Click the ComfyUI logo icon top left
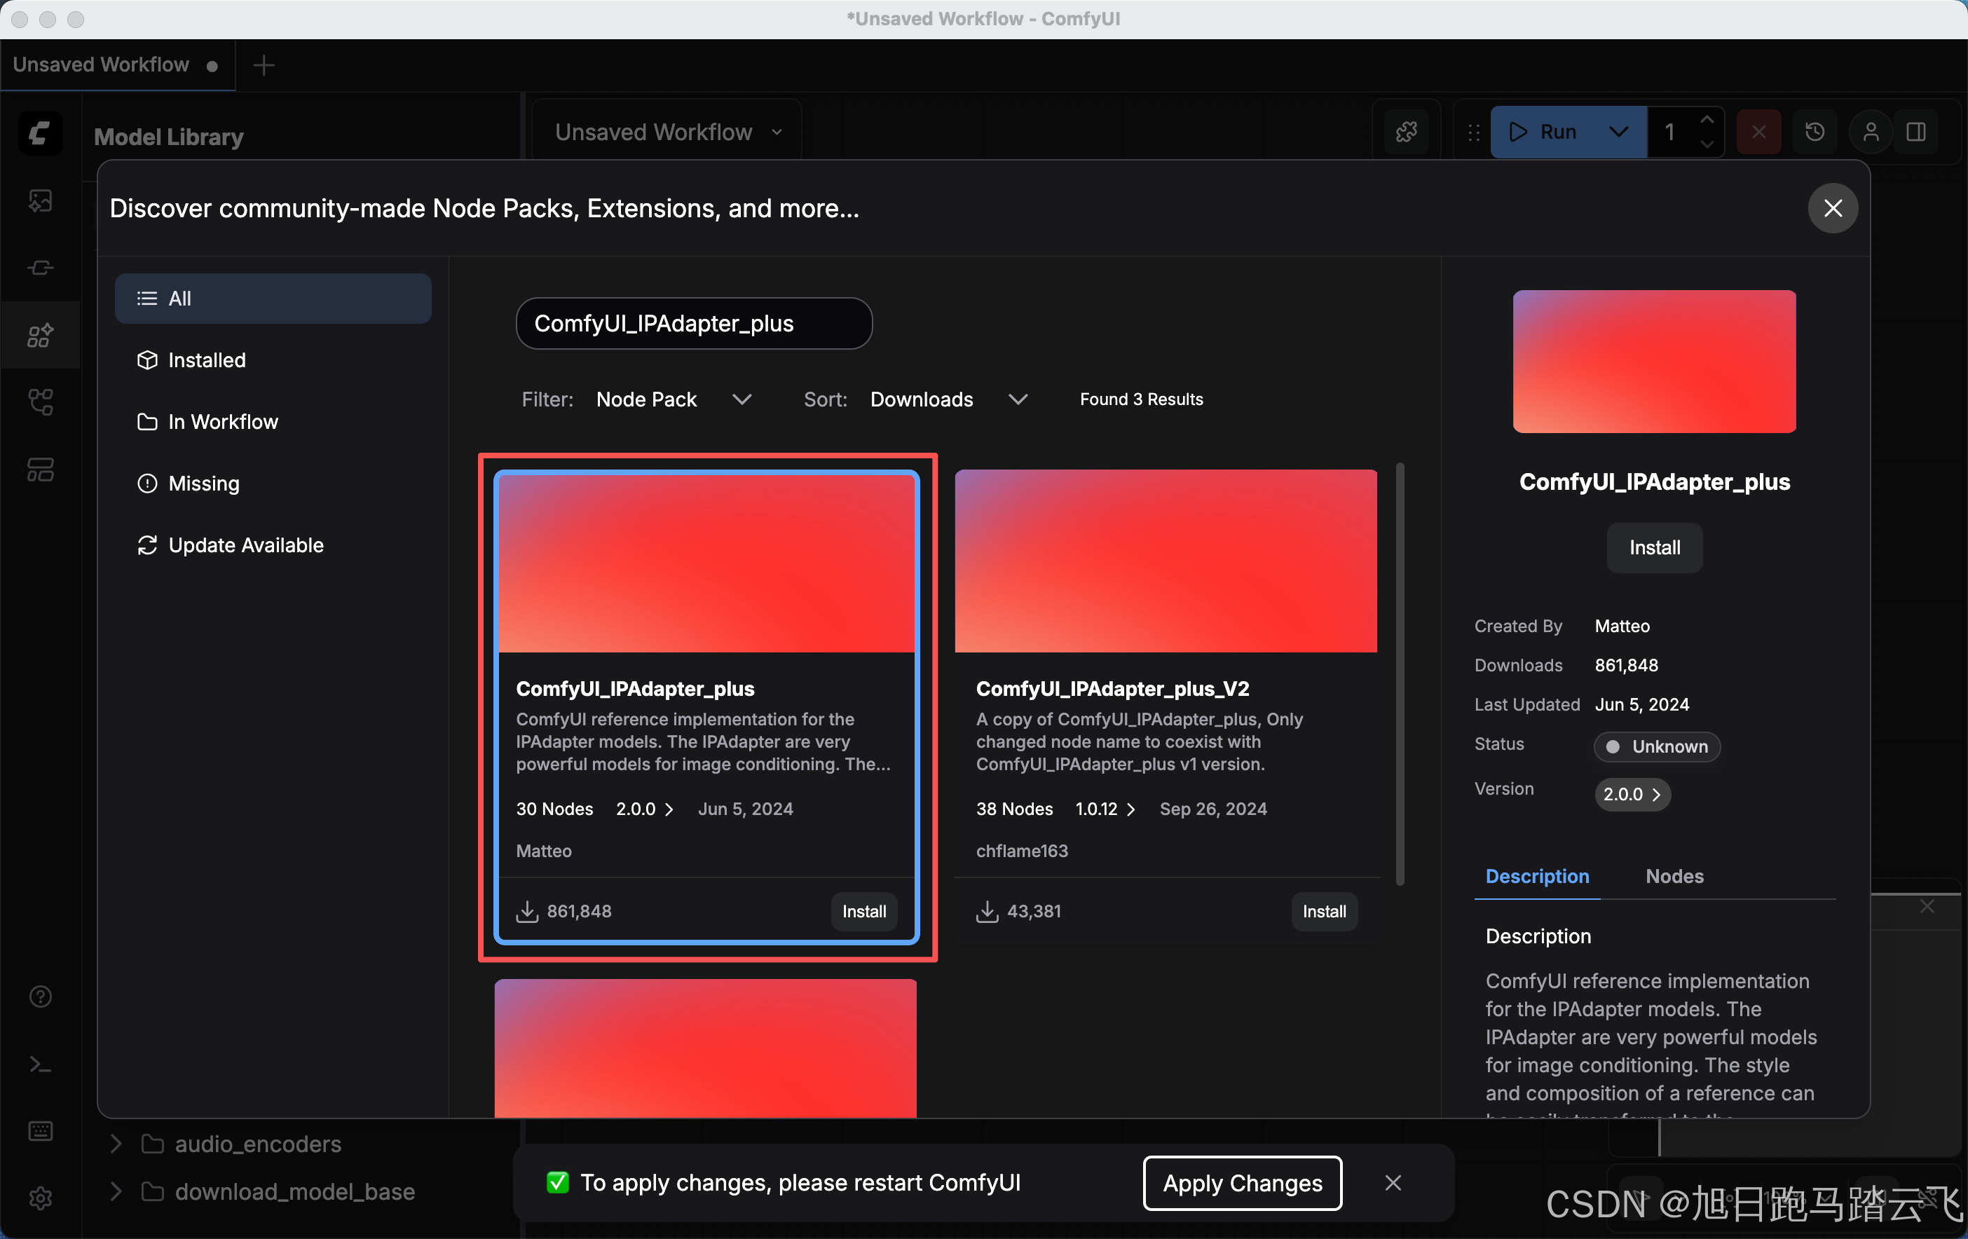This screenshot has width=1968, height=1239. point(40,132)
